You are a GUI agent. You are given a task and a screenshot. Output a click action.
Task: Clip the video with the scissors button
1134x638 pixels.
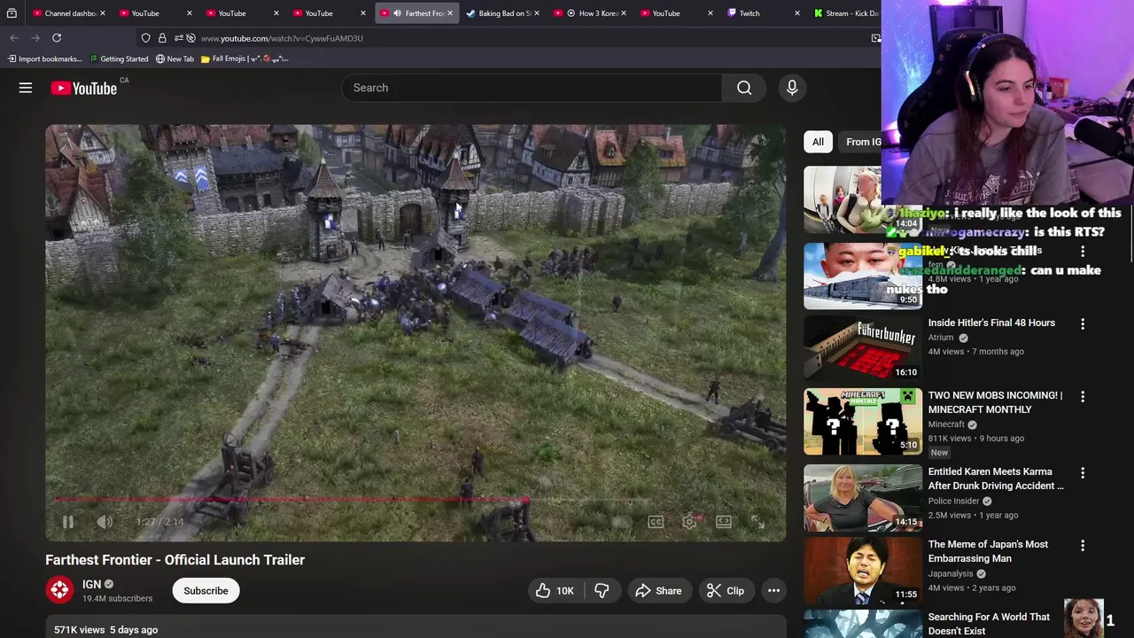pyautogui.click(x=725, y=591)
